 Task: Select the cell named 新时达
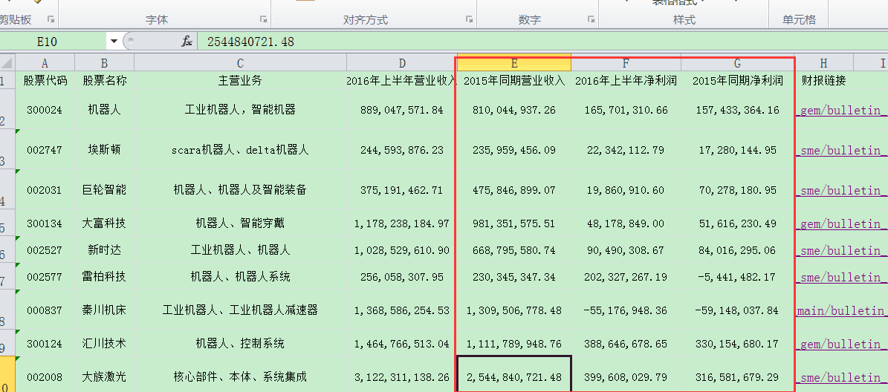(104, 250)
